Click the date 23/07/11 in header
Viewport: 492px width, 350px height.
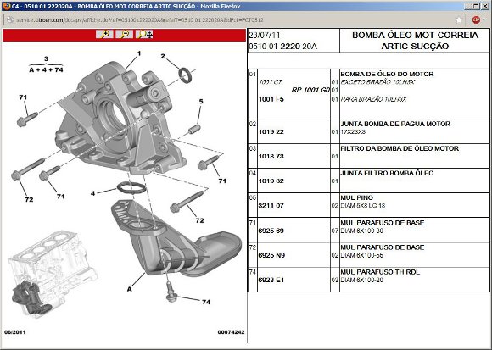coord(264,35)
